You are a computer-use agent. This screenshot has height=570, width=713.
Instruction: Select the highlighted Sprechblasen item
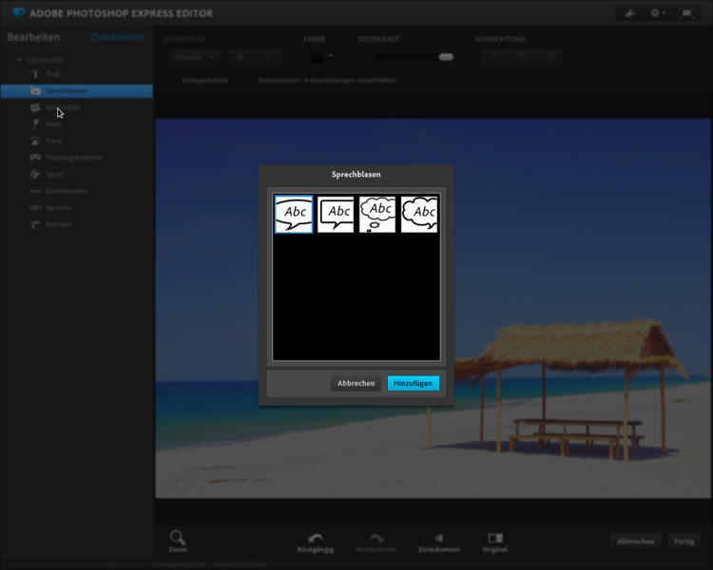(76, 91)
